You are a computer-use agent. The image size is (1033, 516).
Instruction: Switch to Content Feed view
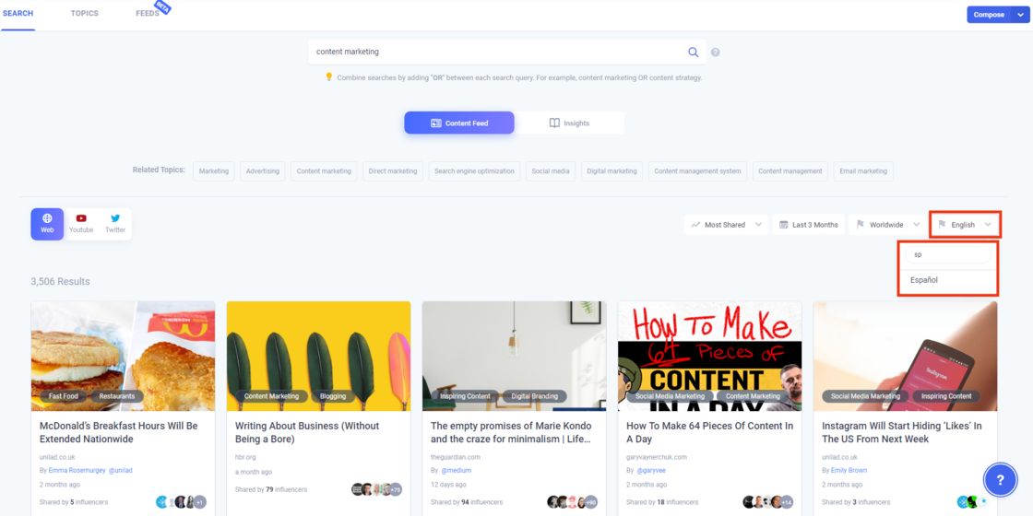pyautogui.click(x=458, y=123)
